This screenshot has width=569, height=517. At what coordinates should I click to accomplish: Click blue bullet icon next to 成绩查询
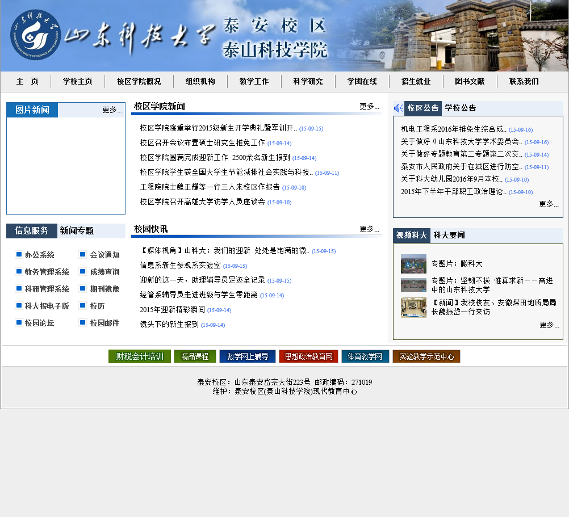pos(83,271)
